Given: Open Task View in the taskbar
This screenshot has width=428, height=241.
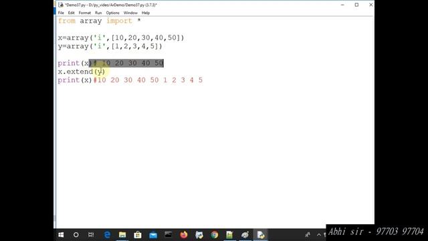Looking at the screenshot, I should click(91, 235).
